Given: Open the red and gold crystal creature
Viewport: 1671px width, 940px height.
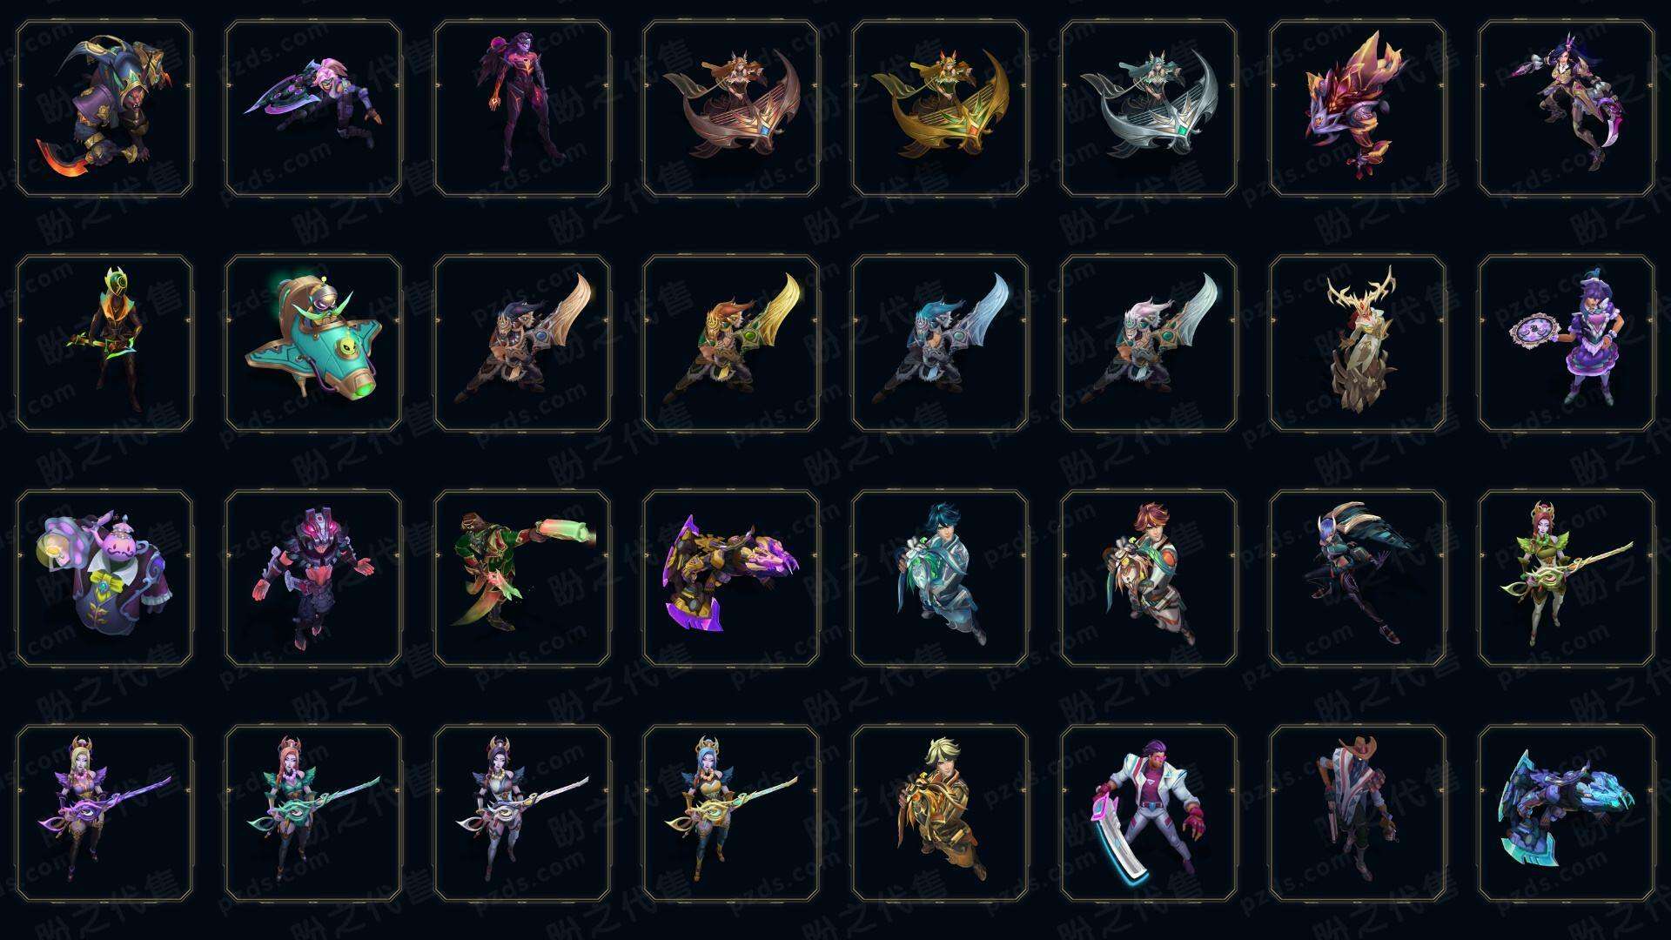Looking at the screenshot, I should point(1358,109).
